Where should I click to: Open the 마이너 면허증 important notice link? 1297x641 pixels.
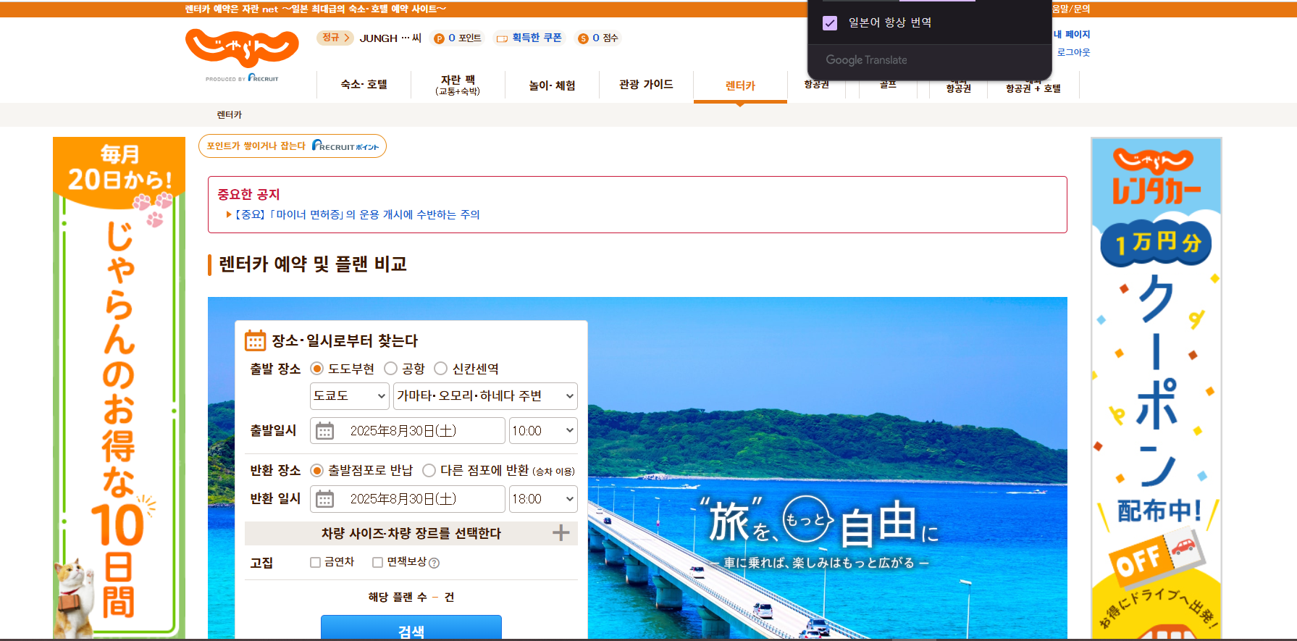357,214
